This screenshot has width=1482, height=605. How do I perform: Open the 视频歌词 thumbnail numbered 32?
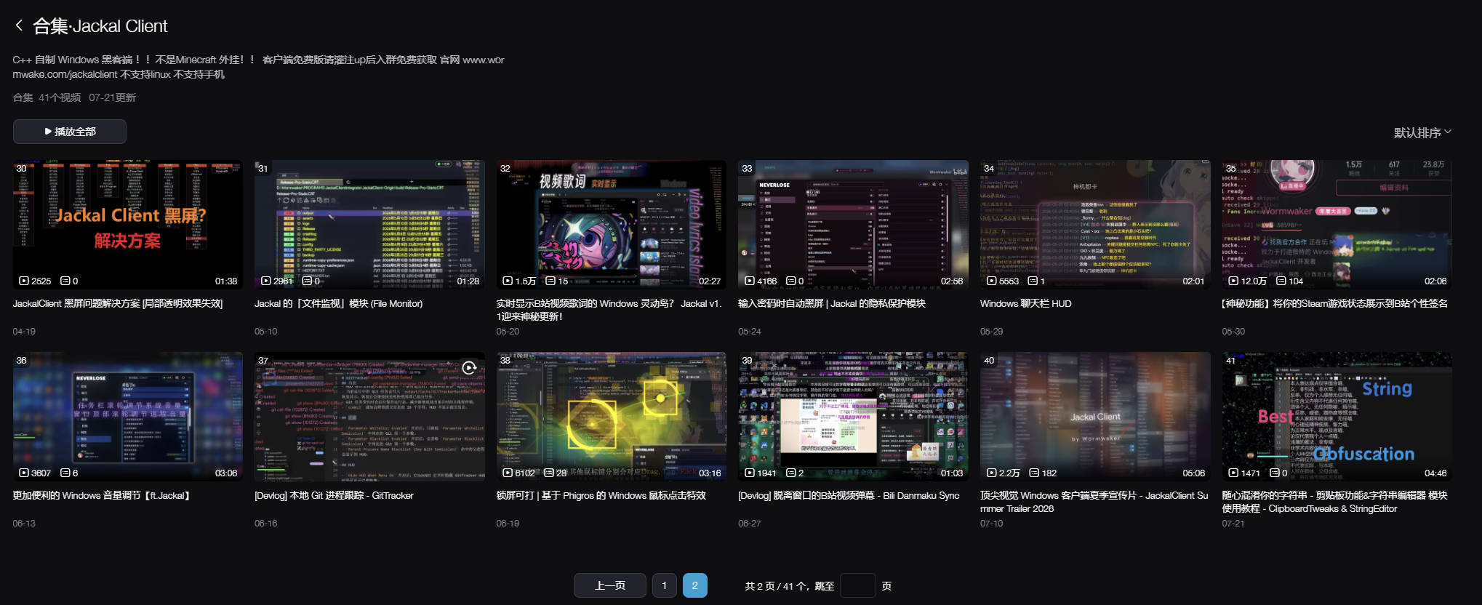(612, 225)
